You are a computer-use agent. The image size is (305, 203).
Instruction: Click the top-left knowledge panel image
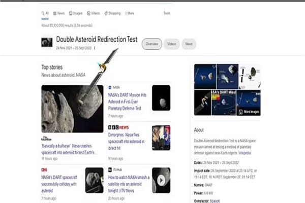tap(205, 77)
